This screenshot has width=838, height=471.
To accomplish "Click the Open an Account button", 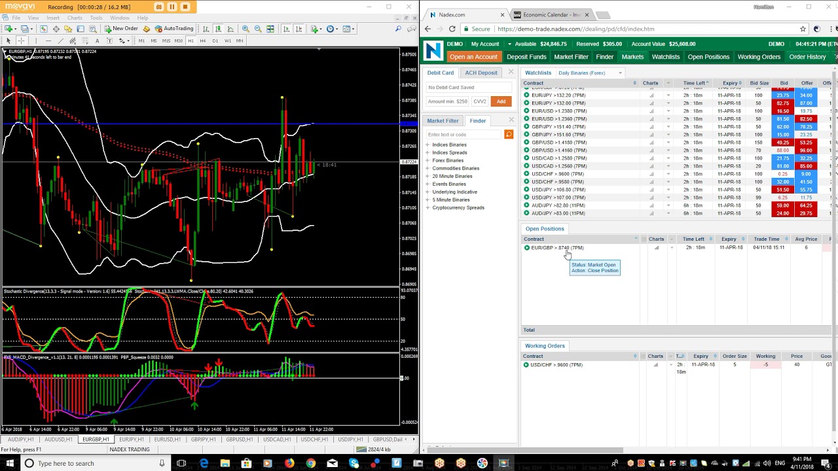I will pyautogui.click(x=473, y=57).
